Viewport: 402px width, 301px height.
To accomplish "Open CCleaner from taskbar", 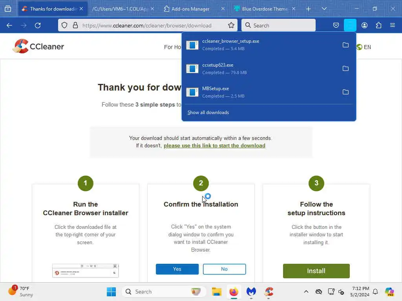I will click(x=269, y=292).
